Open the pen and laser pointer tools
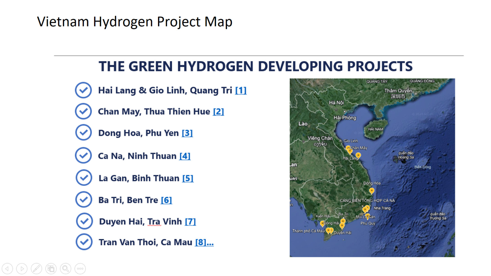491x276 pixels. coord(36,269)
